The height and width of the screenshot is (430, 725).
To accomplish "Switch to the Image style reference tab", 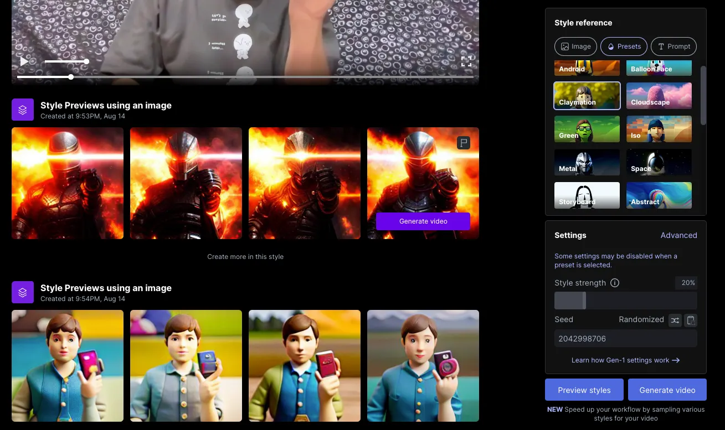I will point(575,46).
